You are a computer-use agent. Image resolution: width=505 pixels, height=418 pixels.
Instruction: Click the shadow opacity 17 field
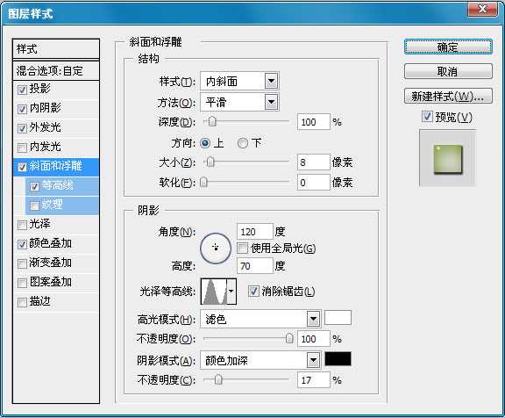click(x=313, y=380)
